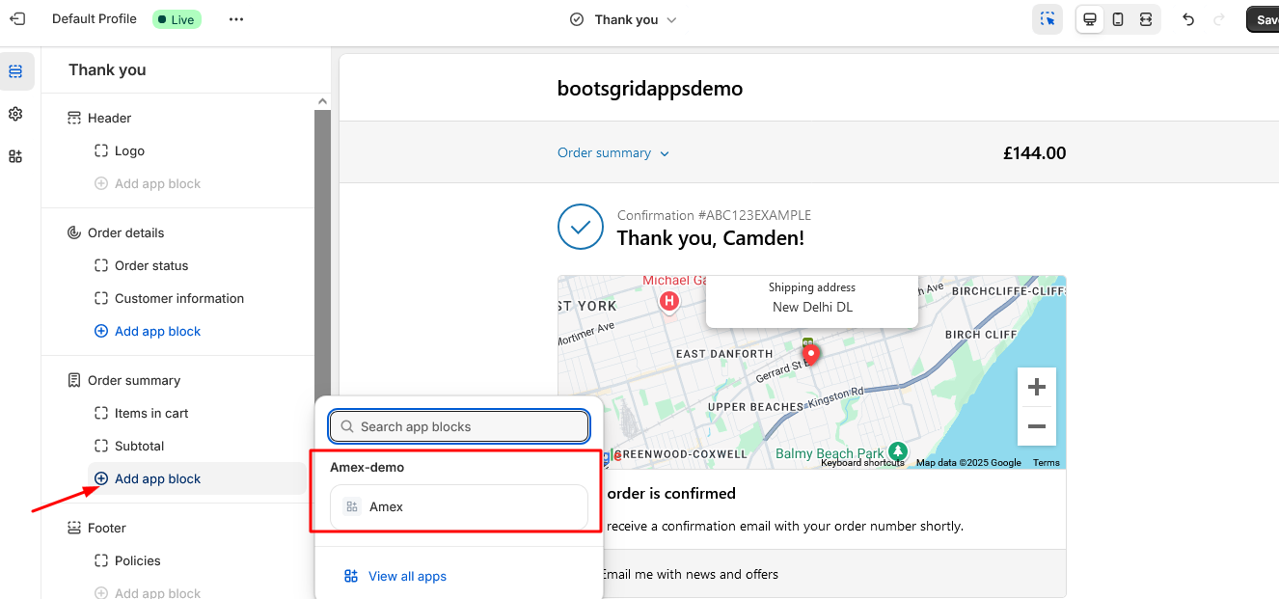Click the exit editor icon at top left
Viewport: 1279px width, 599px height.
(16, 19)
